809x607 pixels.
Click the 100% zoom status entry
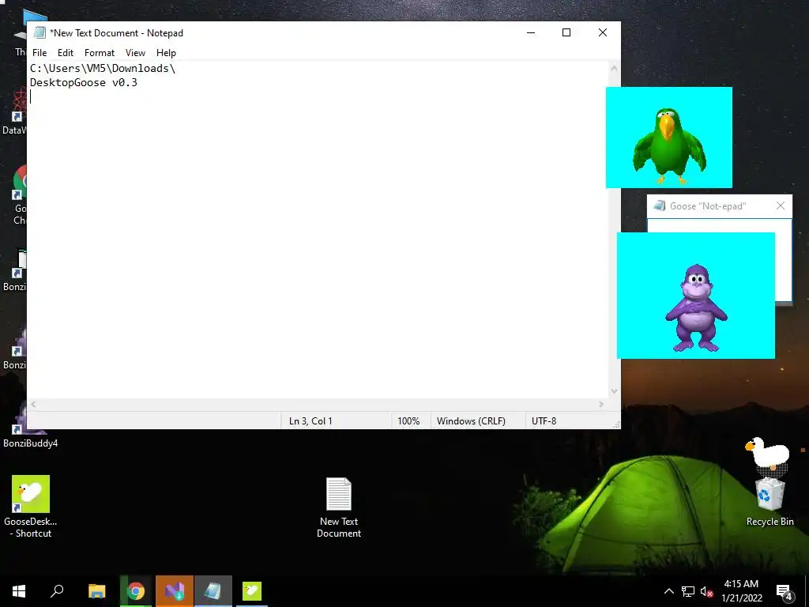[x=408, y=421]
